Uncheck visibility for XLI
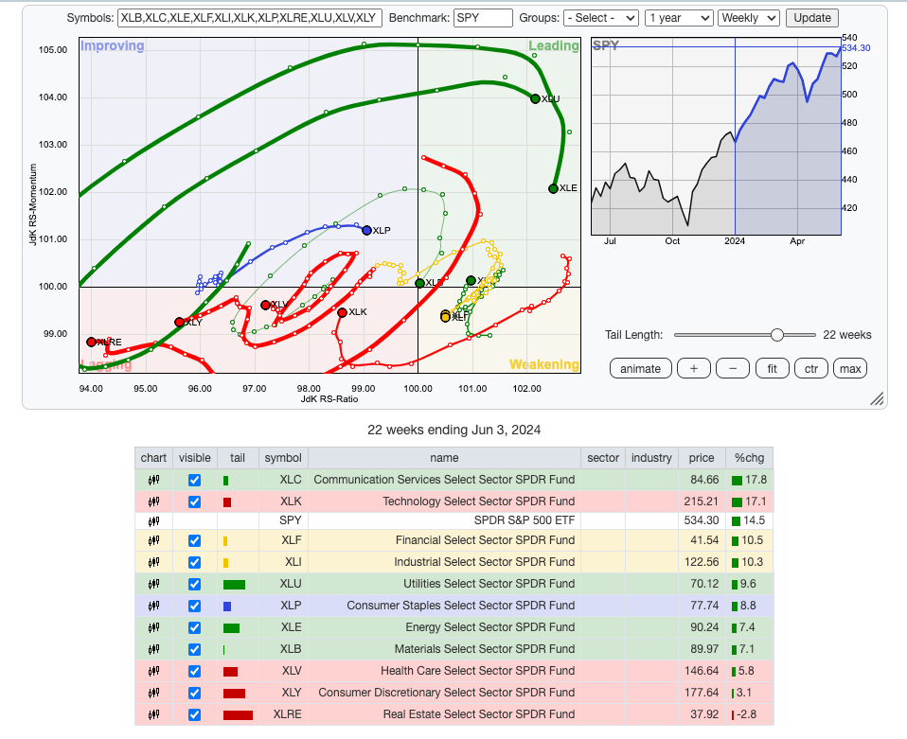Viewport: 907px width, 739px height. [x=194, y=562]
